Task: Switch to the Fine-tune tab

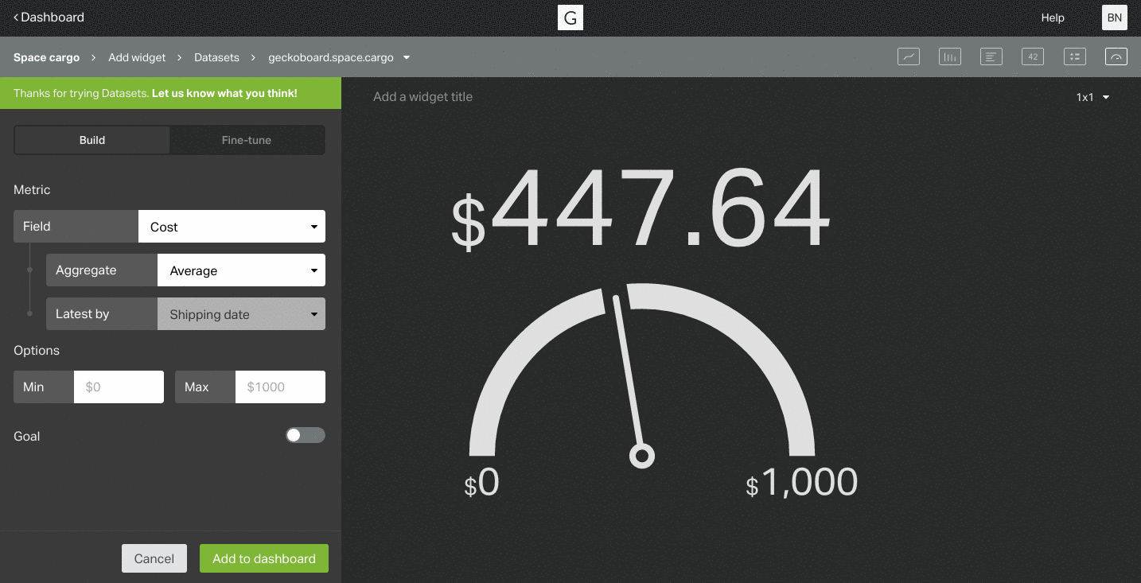Action: pyautogui.click(x=247, y=140)
